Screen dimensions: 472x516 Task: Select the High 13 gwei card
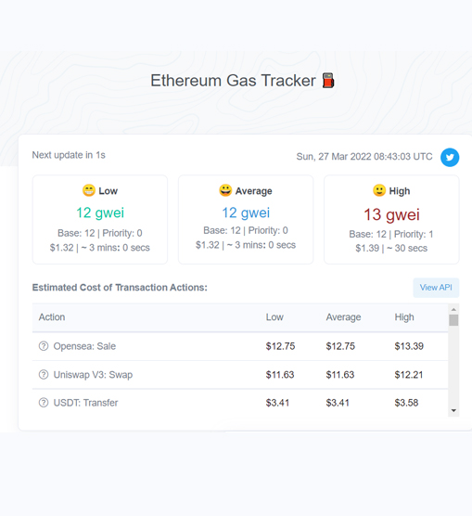(391, 220)
